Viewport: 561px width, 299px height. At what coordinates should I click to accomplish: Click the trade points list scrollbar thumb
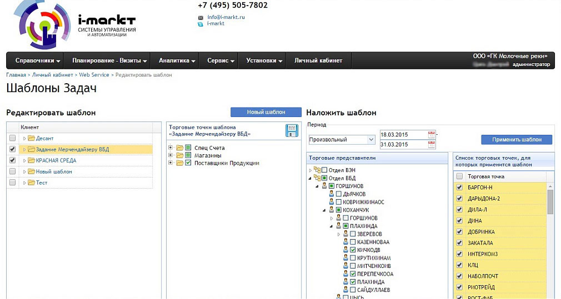550,202
